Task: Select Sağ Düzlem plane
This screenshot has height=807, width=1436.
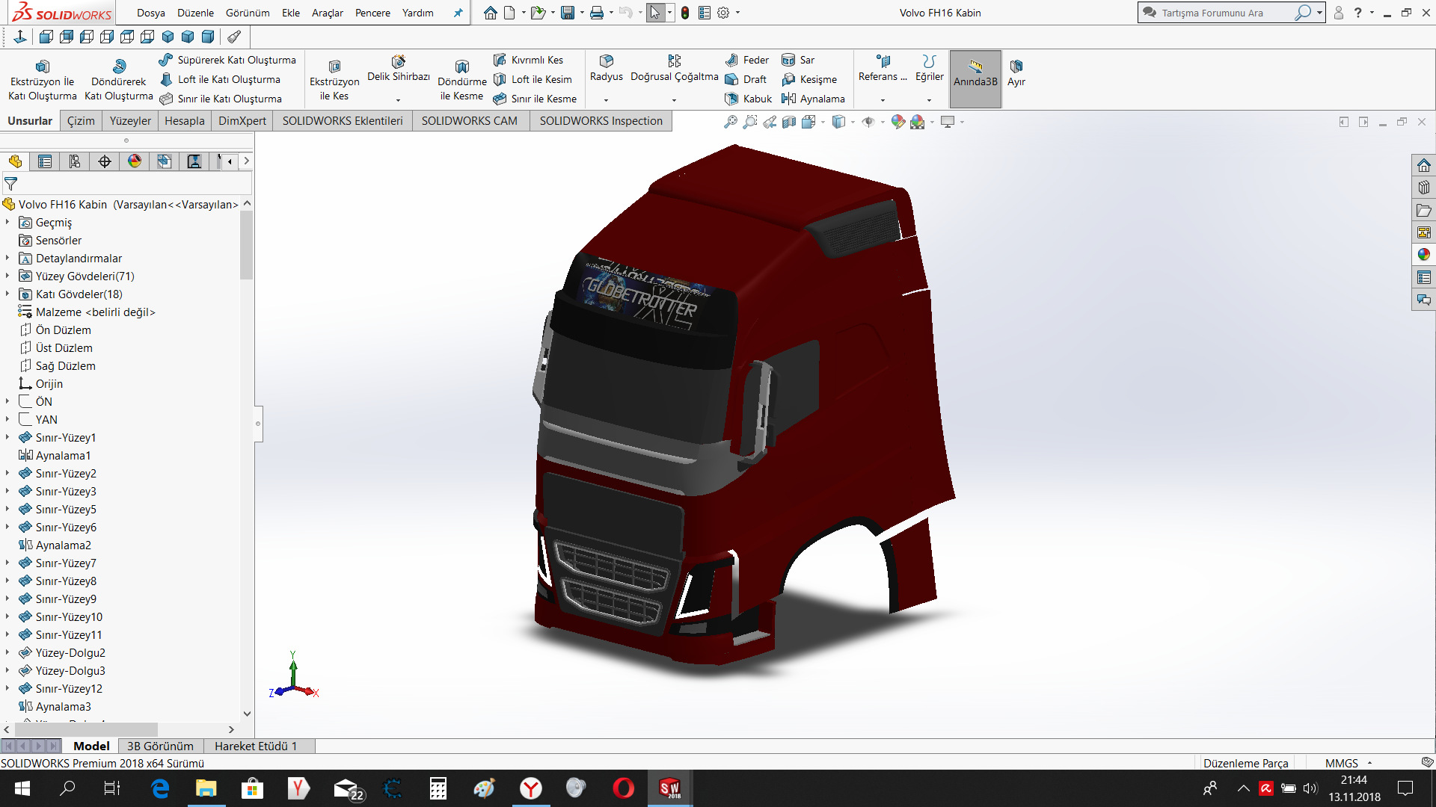Action: pos(57,365)
